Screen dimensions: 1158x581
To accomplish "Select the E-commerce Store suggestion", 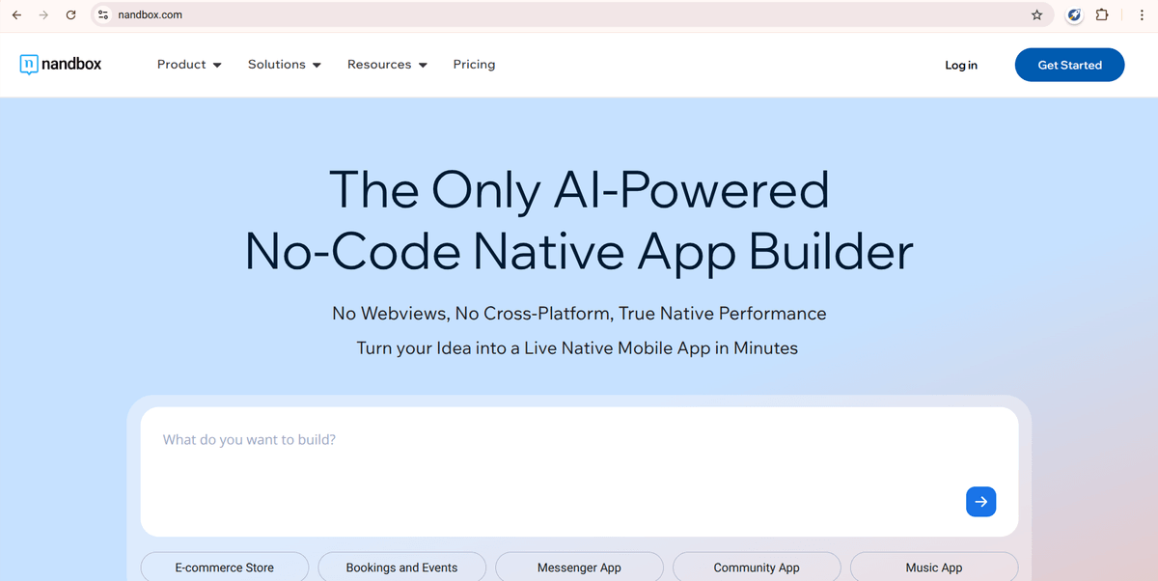I will [x=225, y=567].
